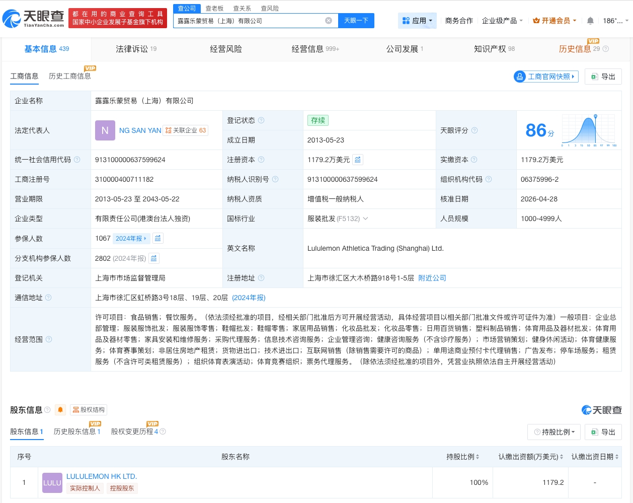This screenshot has height=503, width=633.
Task: Show help icon next to 股权变更历程
Action: pos(163,432)
